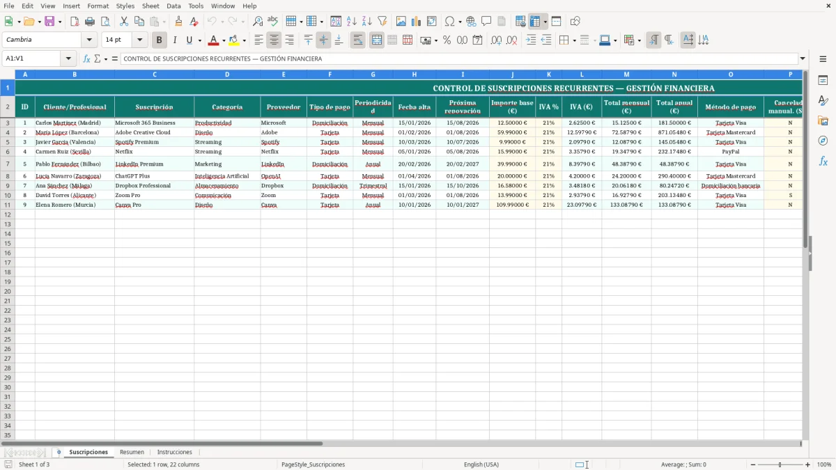
Task: Click the zoom in plus button
Action: [808, 464]
